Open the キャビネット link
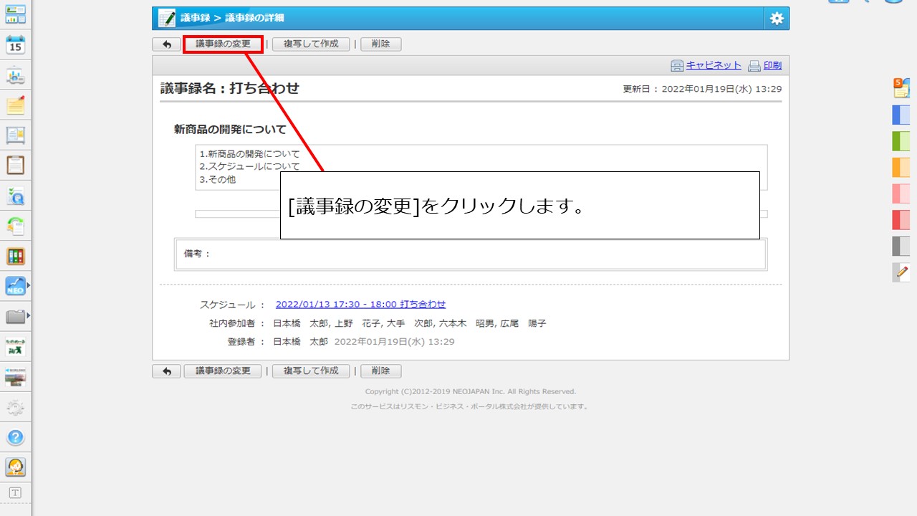The height and width of the screenshot is (516, 917). (713, 65)
